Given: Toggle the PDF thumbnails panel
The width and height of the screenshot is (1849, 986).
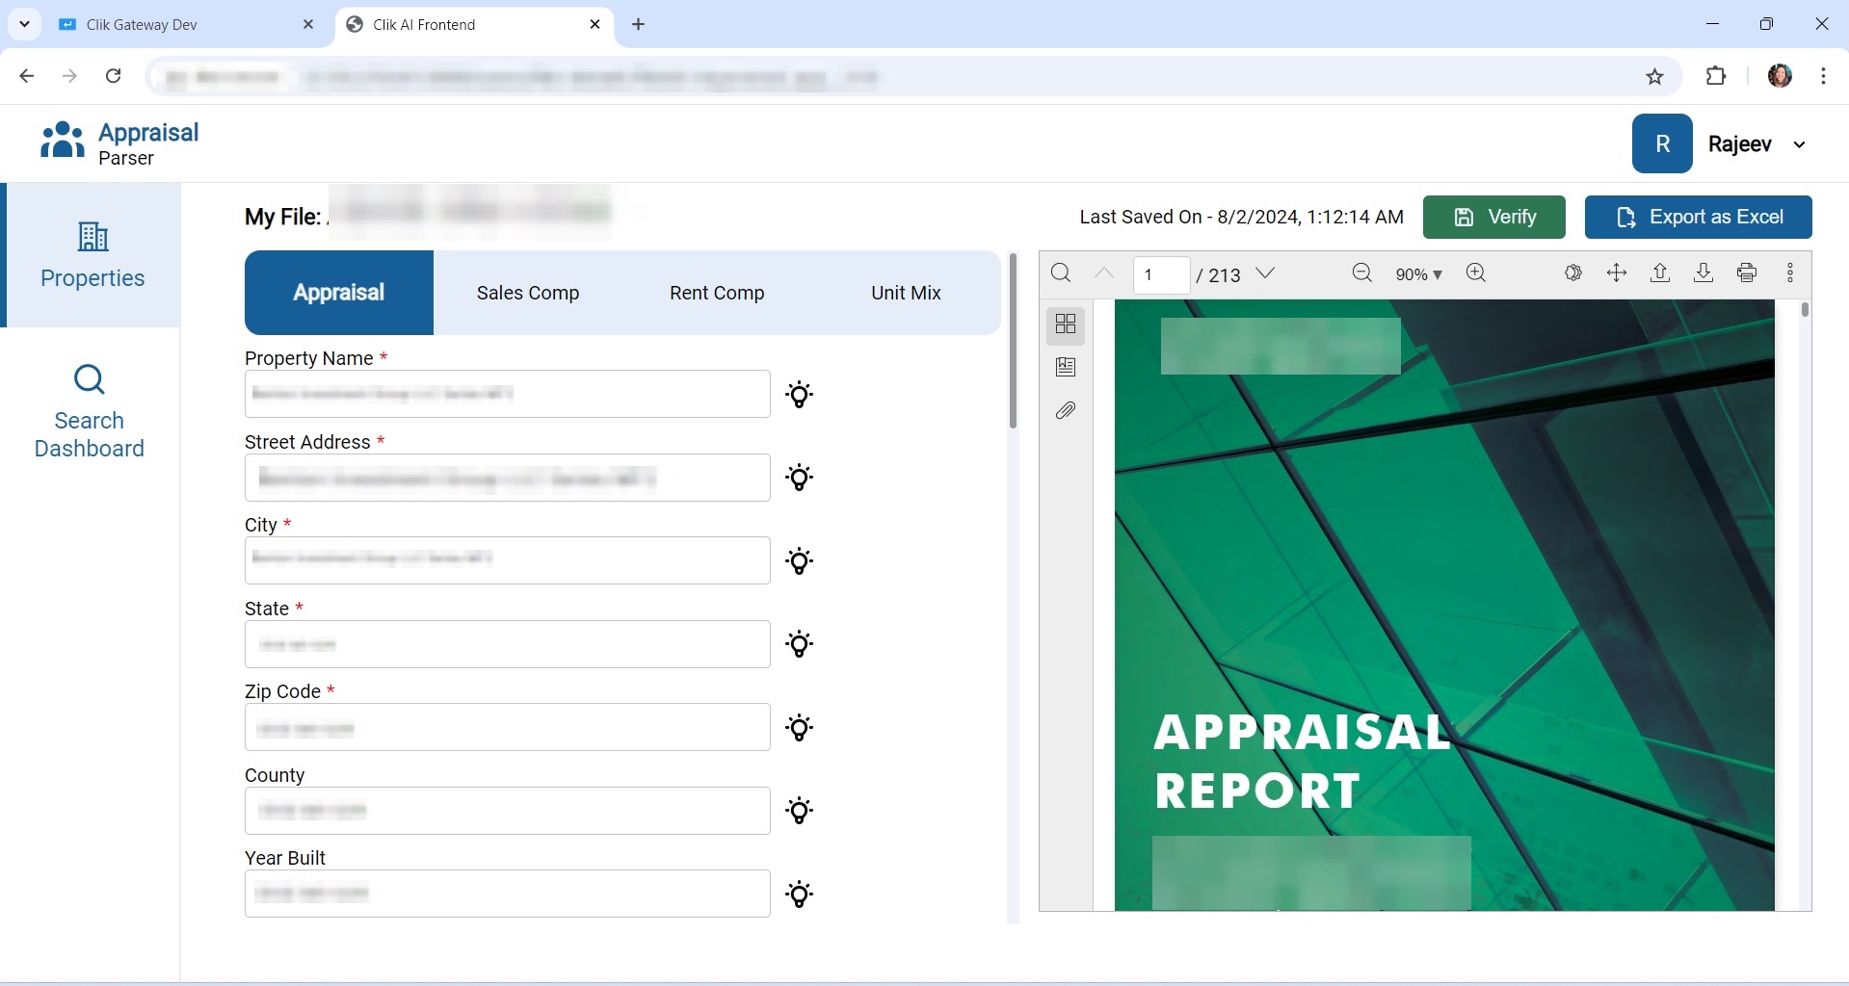Looking at the screenshot, I should point(1066,324).
